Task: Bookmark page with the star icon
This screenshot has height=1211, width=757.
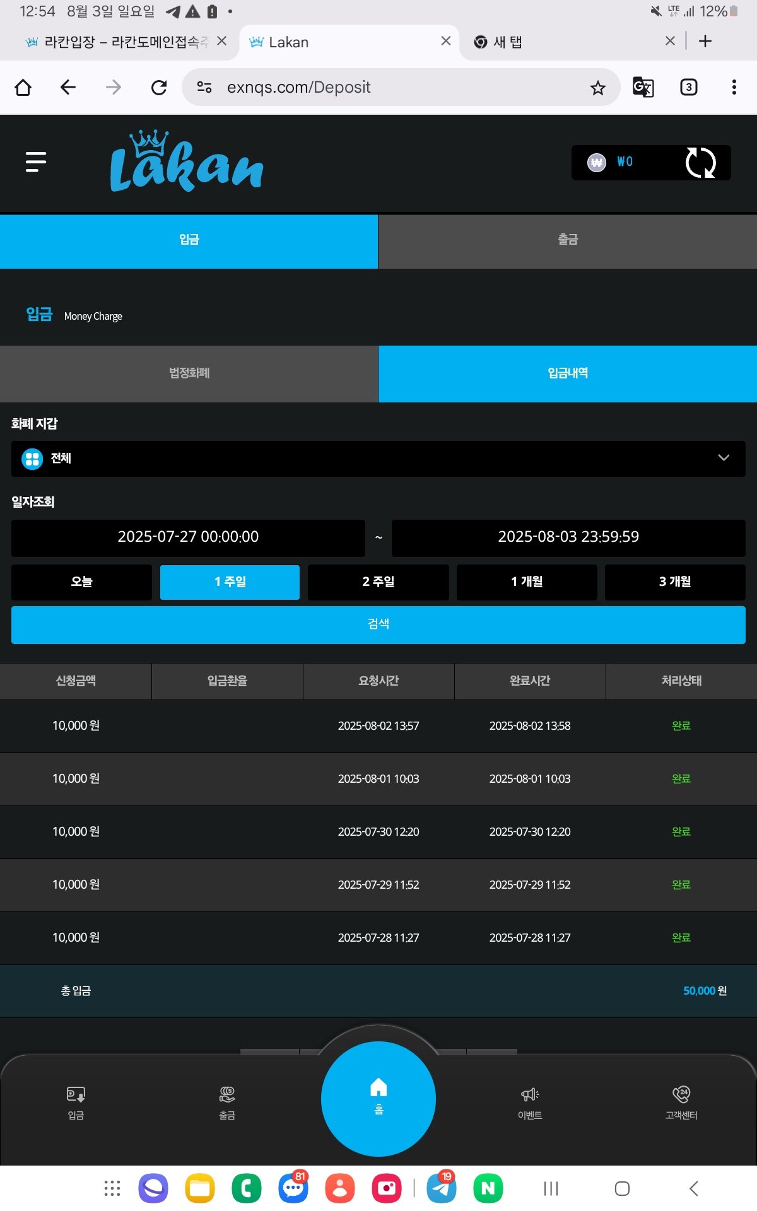Action: point(597,88)
